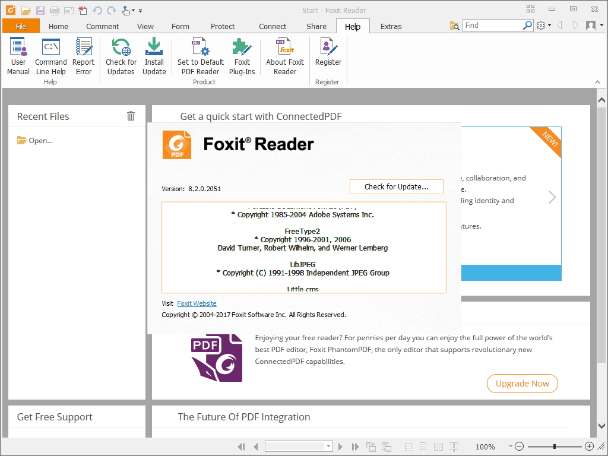Click the Register ribbon icon
Screen dimensions: 608x456
click(328, 55)
